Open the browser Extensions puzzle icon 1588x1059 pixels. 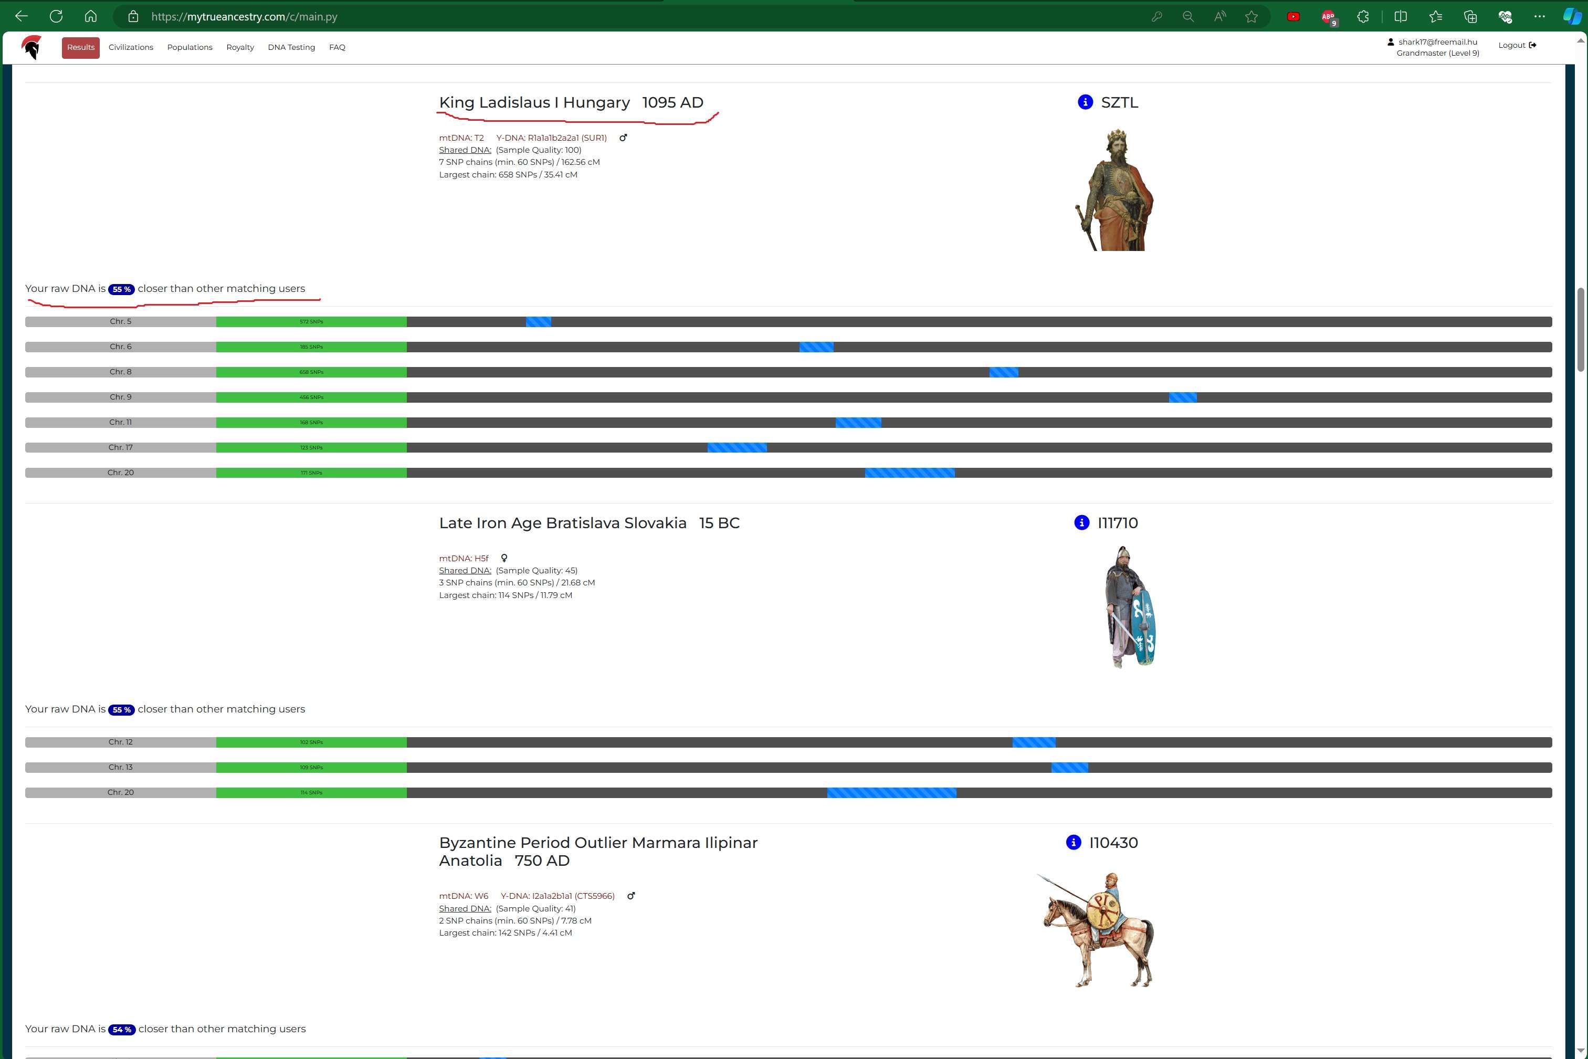pos(1363,17)
